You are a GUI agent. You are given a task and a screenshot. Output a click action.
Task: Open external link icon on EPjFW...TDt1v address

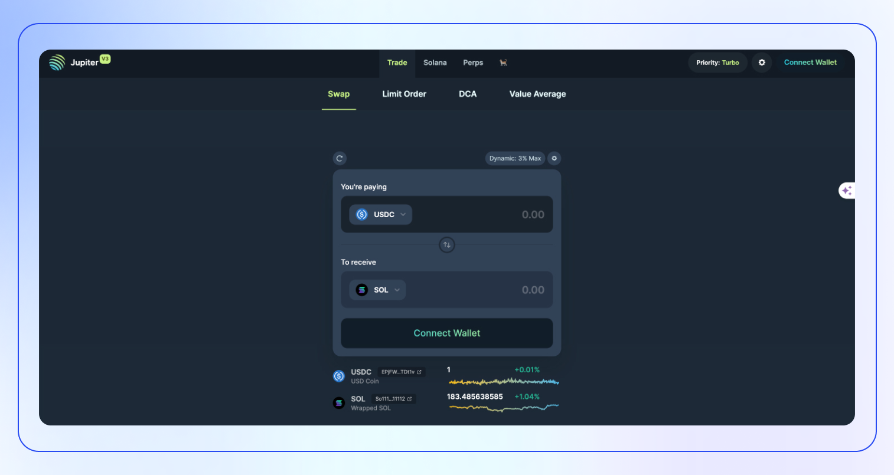pos(419,372)
